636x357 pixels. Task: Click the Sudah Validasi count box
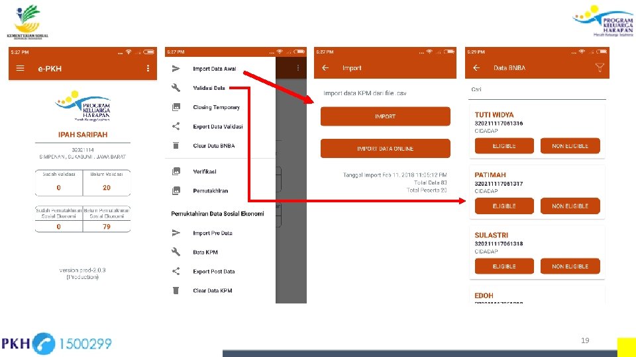pos(59,183)
